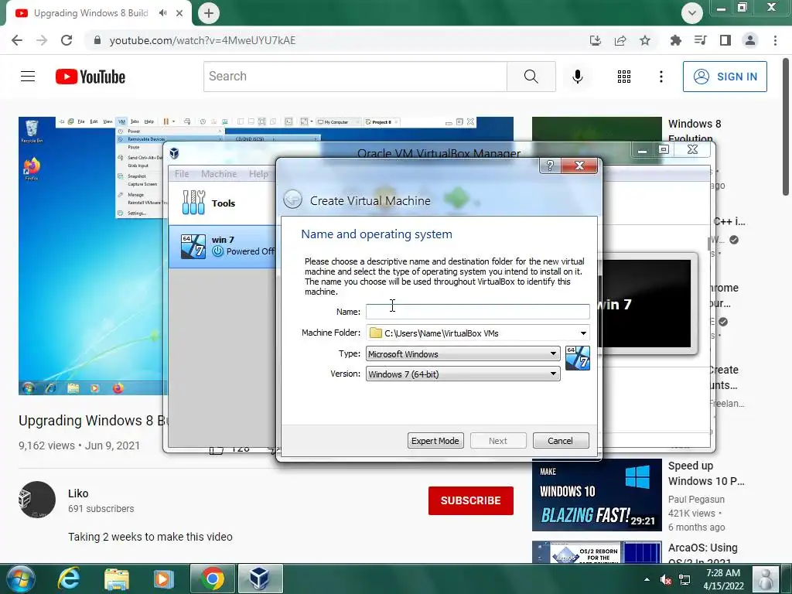Image resolution: width=792 pixels, height=594 pixels.
Task: Open Internet Explorer from taskbar
Action: coord(69,579)
